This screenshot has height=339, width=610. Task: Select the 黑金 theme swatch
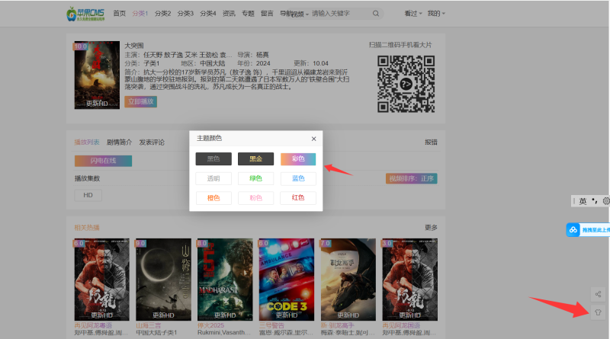pos(255,158)
